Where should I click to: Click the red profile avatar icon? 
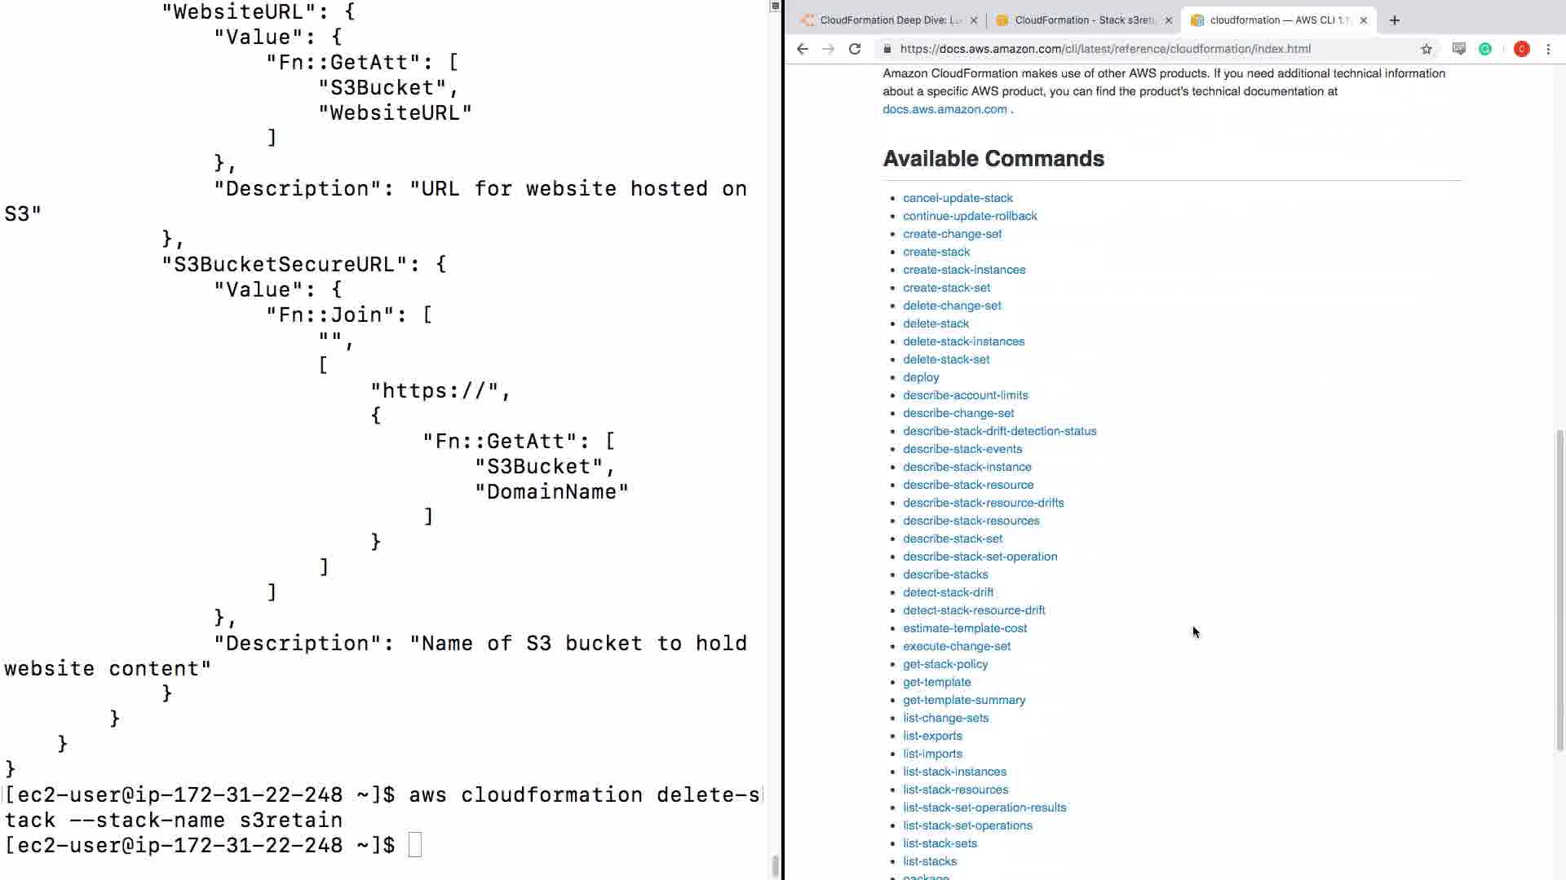[x=1521, y=49]
